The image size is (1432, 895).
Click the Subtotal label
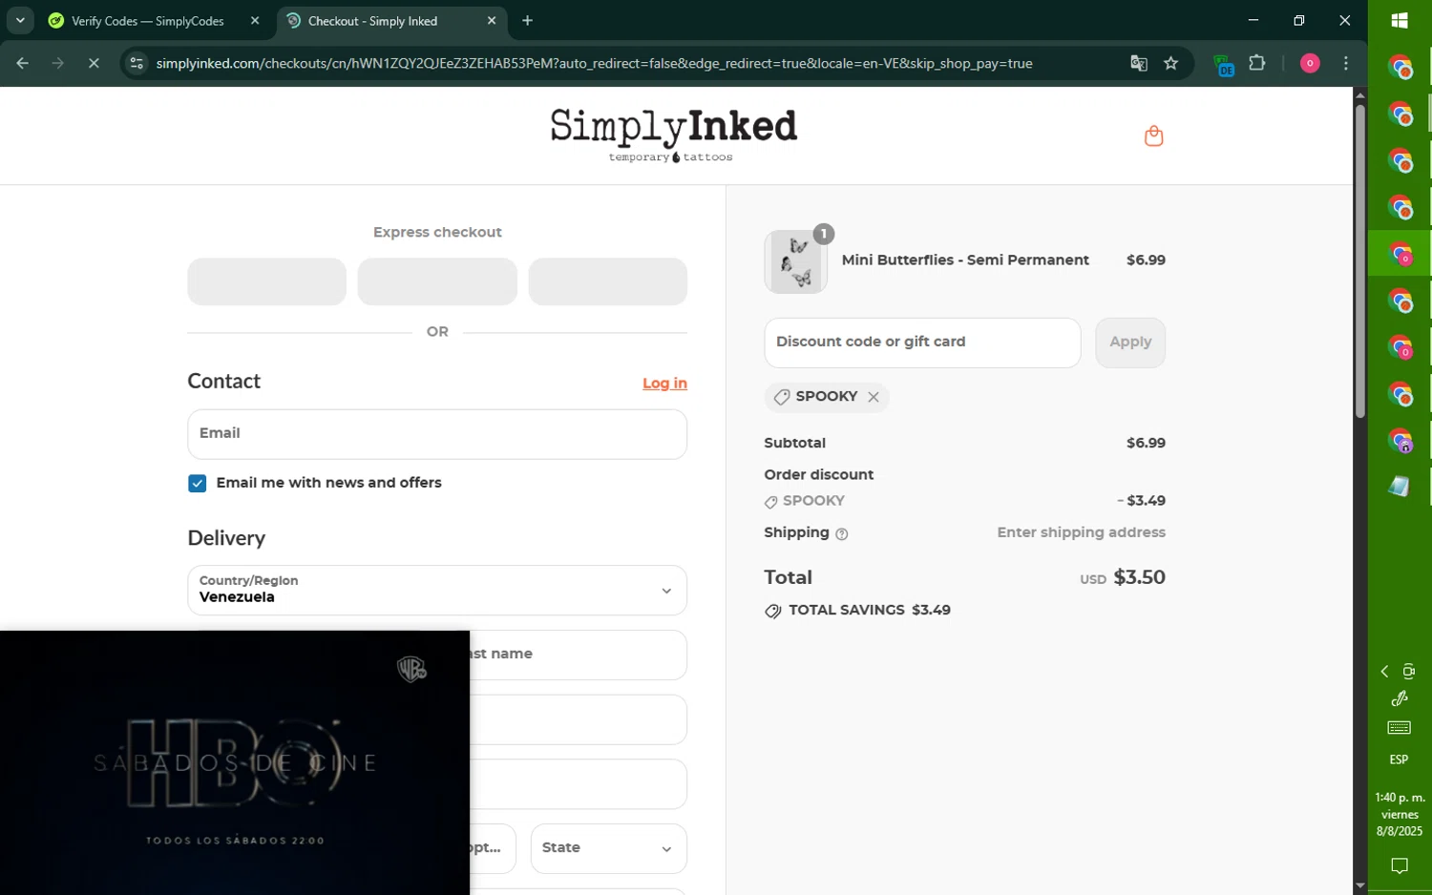pos(794,444)
